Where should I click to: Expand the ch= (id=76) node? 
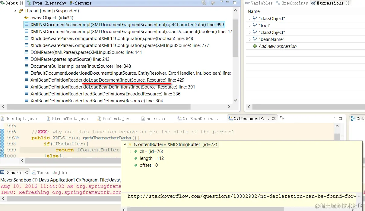[x=130, y=151]
